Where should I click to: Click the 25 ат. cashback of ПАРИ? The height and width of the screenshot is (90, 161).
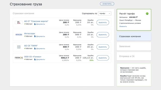tap(90, 47)
